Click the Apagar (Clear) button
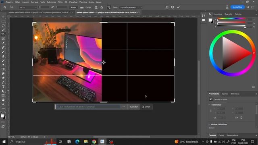The width and height of the screenshot is (258, 145). [73, 7]
